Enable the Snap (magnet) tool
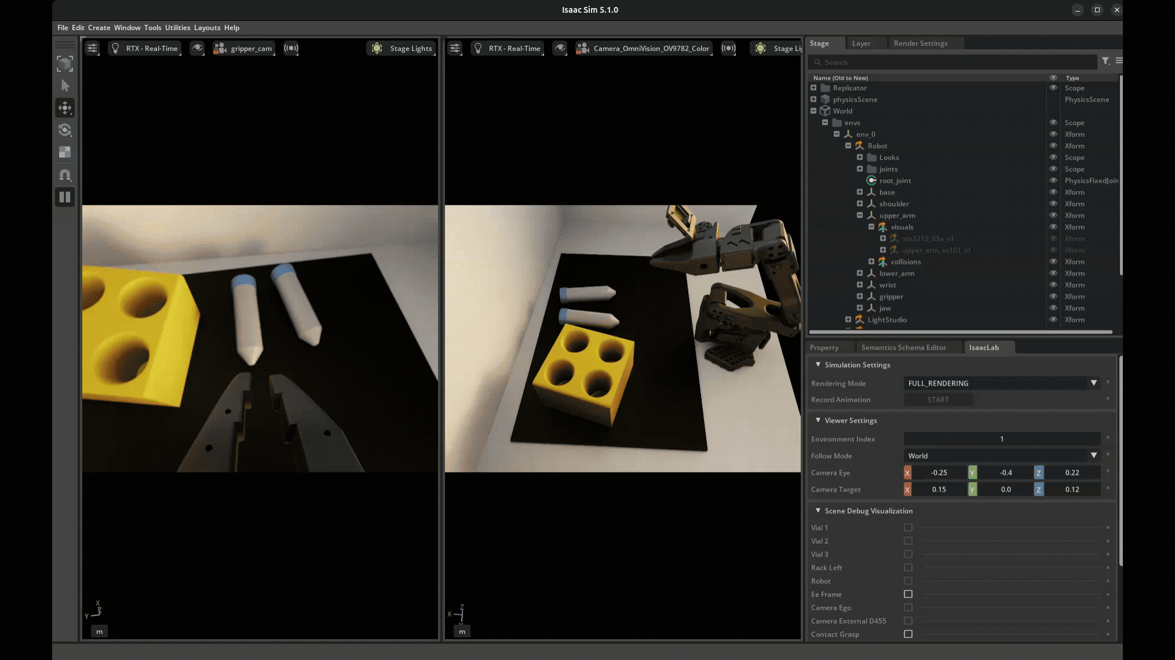Viewport: 1175px width, 660px height. pos(65,175)
